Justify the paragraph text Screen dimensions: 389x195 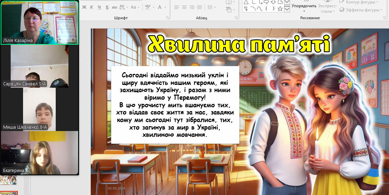pyautogui.click(x=200, y=7)
